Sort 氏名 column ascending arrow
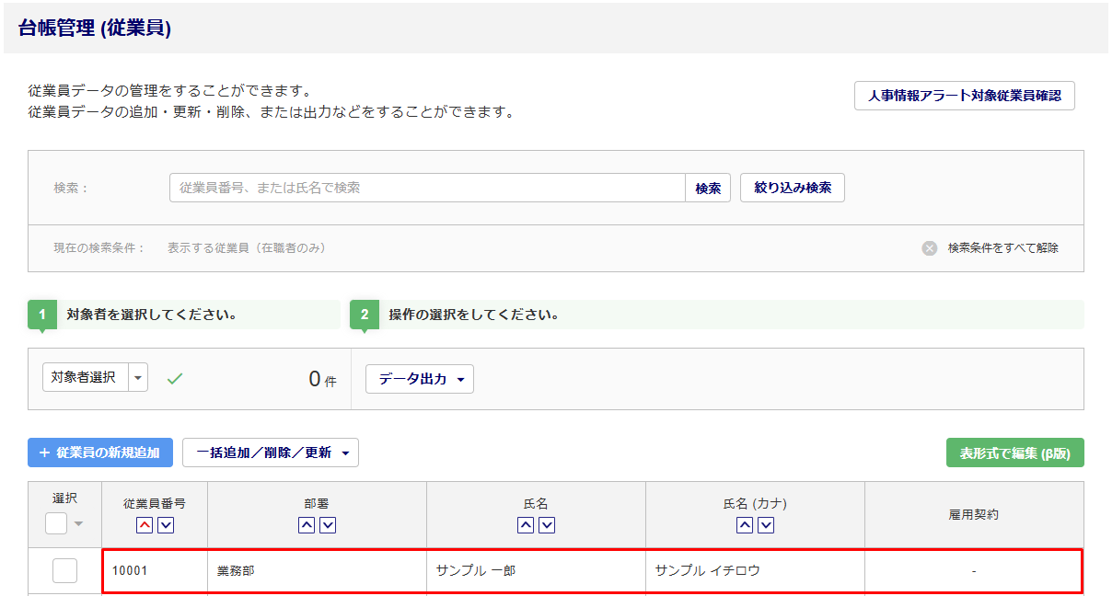The image size is (1112, 596). tap(526, 525)
